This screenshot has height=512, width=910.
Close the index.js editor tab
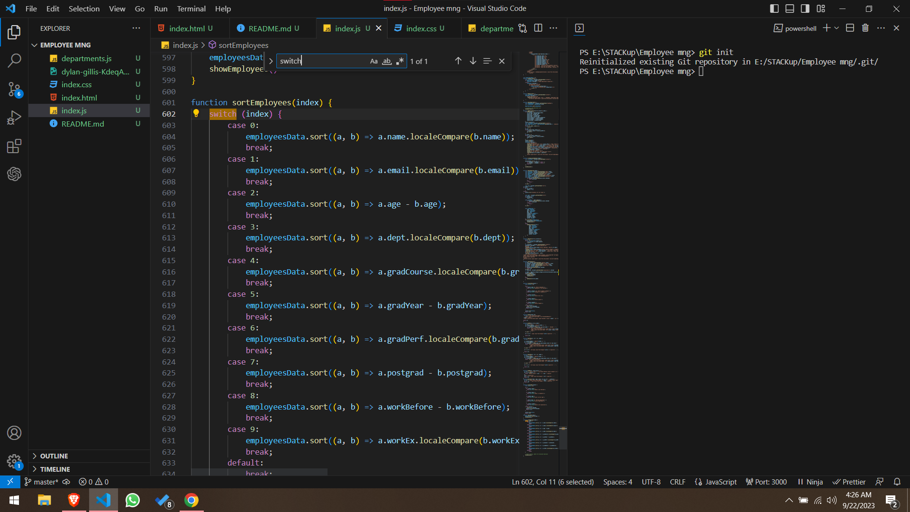click(x=379, y=28)
